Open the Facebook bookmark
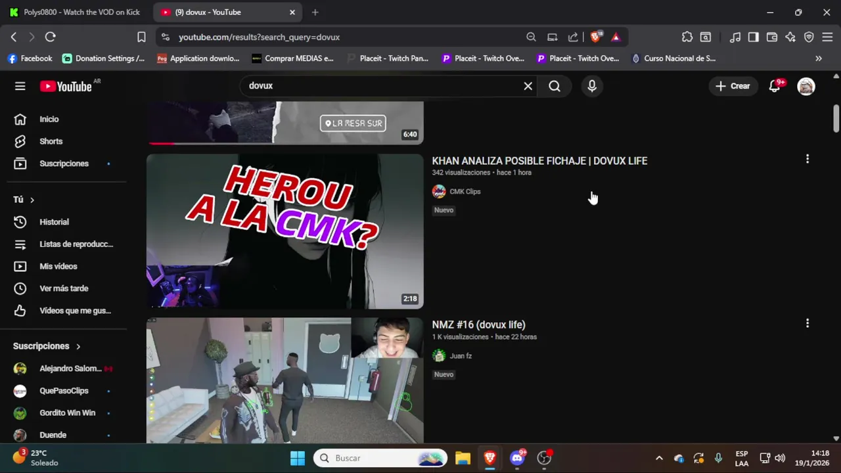 30,58
